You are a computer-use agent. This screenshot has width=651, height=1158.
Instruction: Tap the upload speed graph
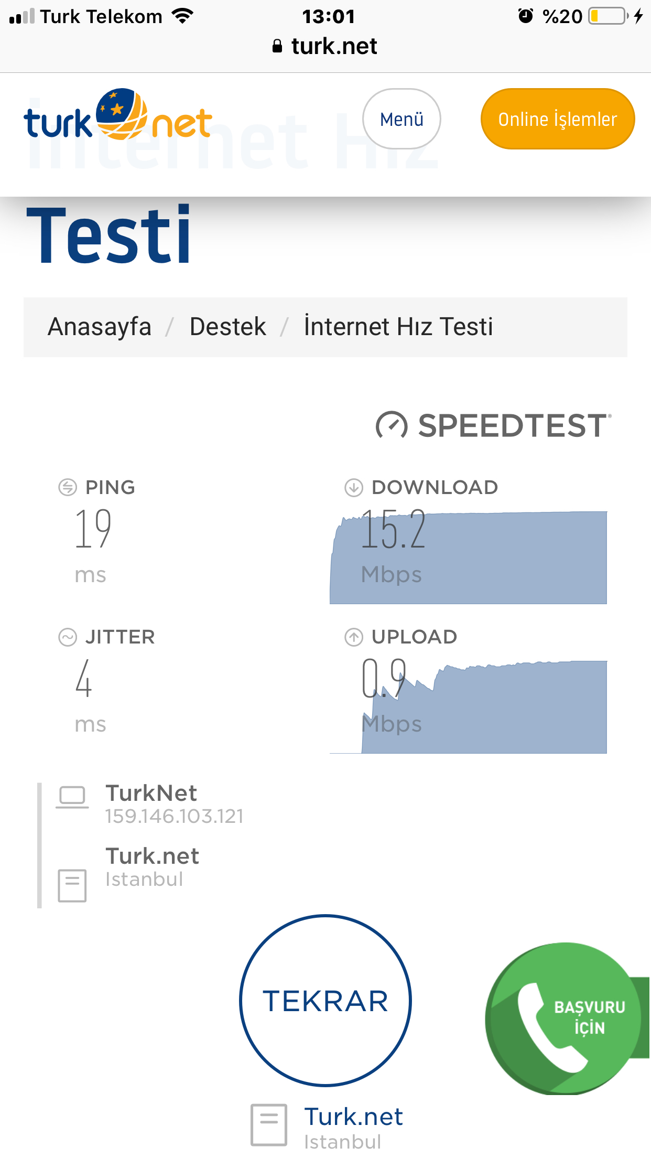[x=468, y=707]
